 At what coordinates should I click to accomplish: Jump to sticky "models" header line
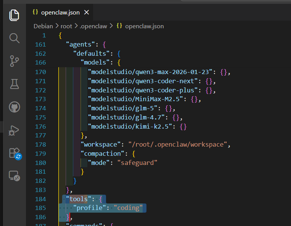[97, 62]
